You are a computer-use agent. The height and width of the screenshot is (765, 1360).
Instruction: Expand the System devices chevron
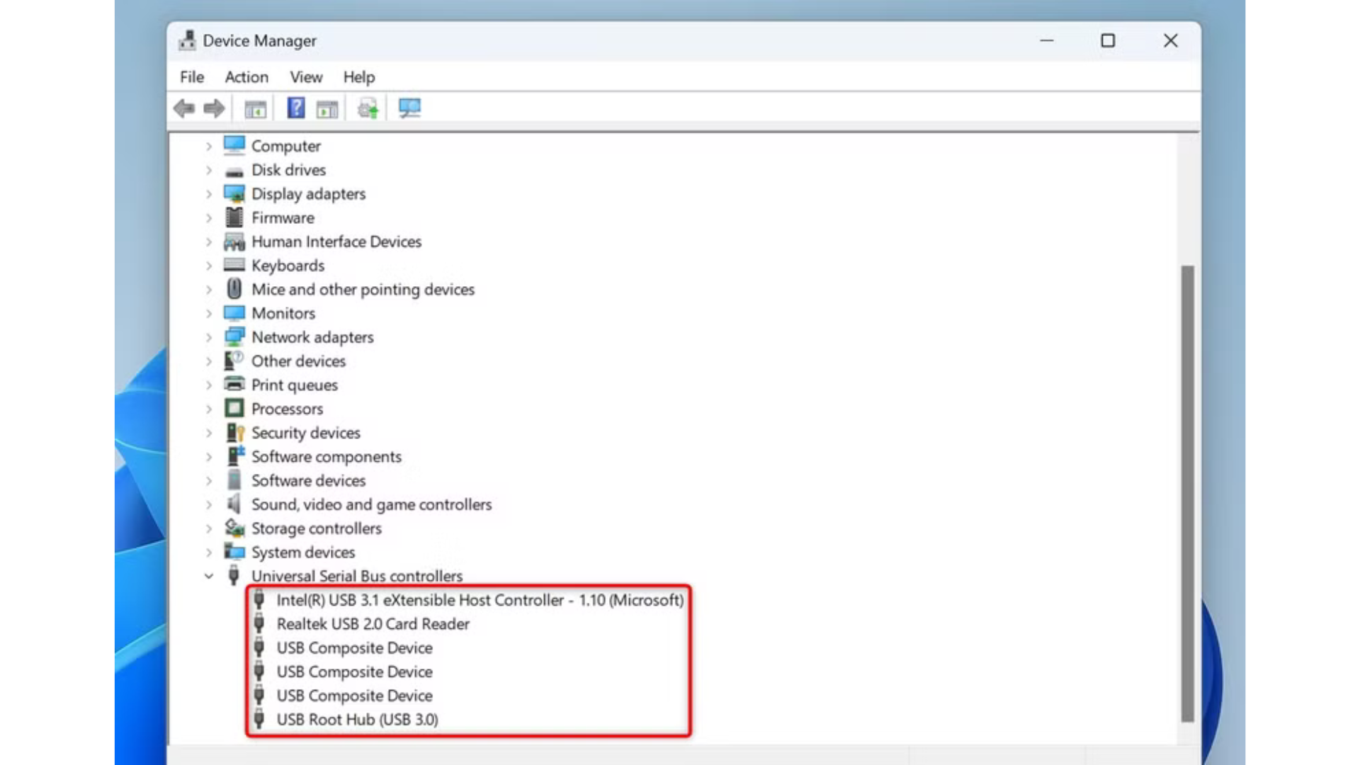209,552
